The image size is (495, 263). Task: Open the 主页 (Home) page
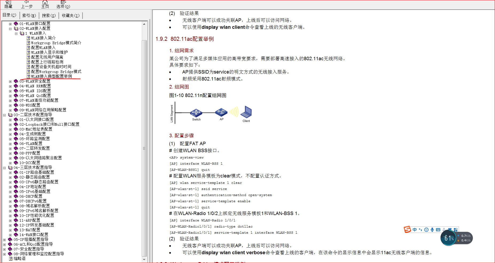click(x=45, y=4)
